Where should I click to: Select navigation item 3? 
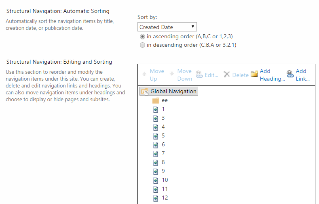point(163,118)
